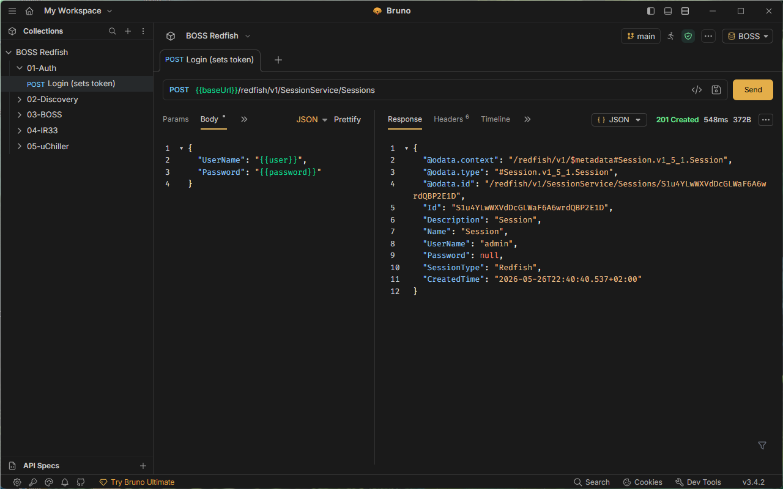Toggle the bottom panel layout icon
This screenshot has height=489, width=783.
click(668, 11)
